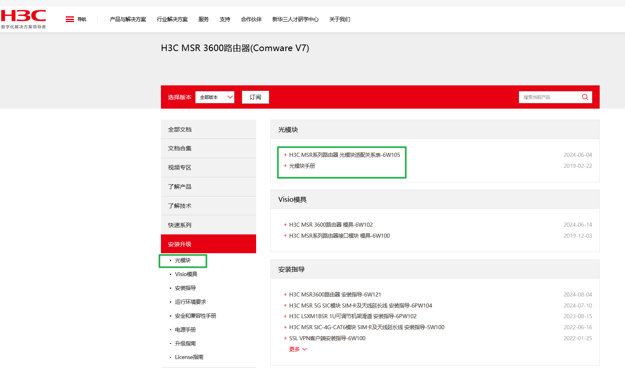Open 产品与解决方案 menu
Viewport: 625px width, 368px height.
(x=128, y=19)
